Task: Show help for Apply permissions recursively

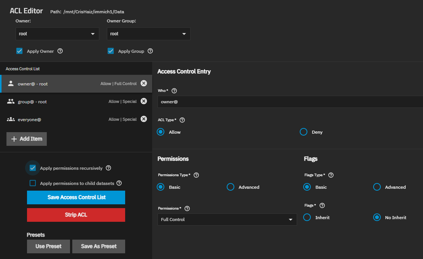Action: tap(108, 168)
